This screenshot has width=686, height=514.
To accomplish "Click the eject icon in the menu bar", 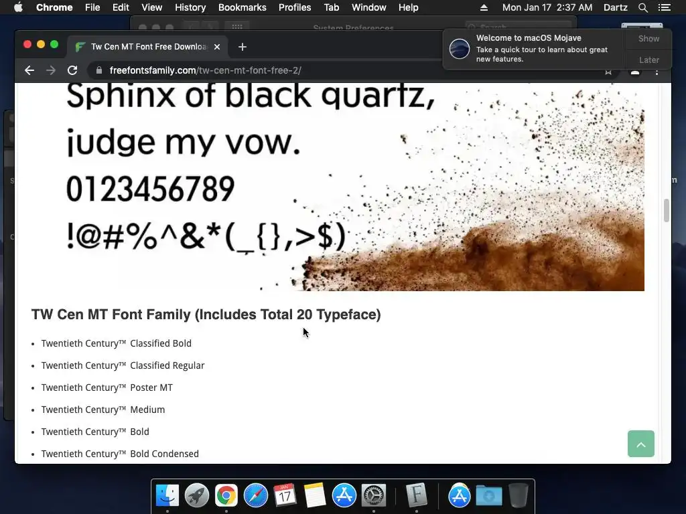I will (x=484, y=7).
